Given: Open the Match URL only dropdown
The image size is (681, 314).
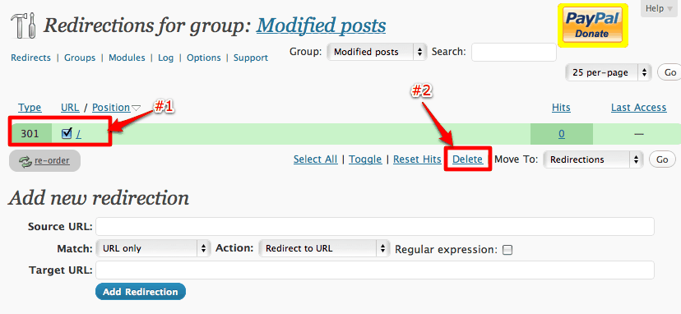Looking at the screenshot, I should [153, 248].
